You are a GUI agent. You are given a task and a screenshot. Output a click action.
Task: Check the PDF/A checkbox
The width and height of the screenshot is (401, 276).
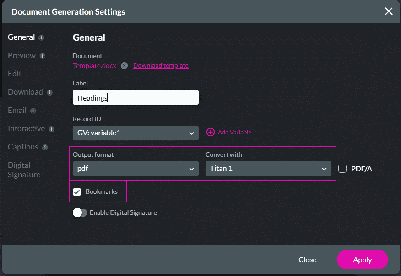[342, 169]
